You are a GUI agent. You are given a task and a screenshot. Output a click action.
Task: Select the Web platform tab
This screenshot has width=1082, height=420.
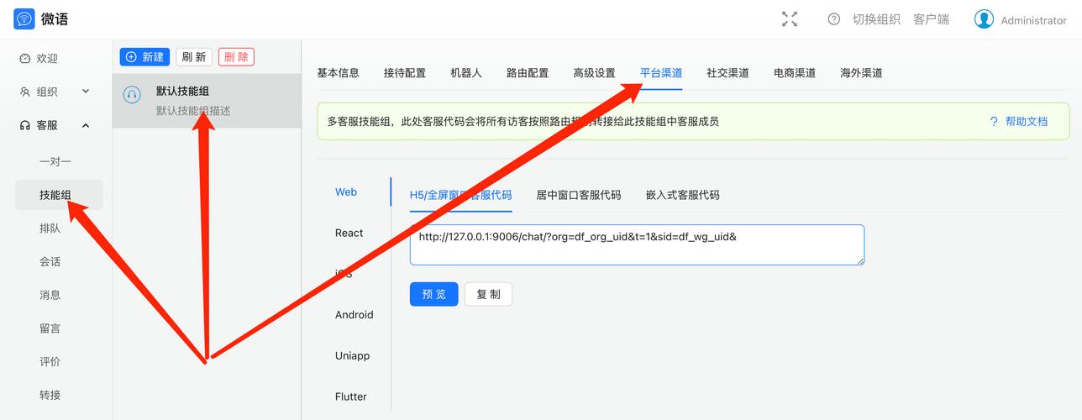[346, 192]
